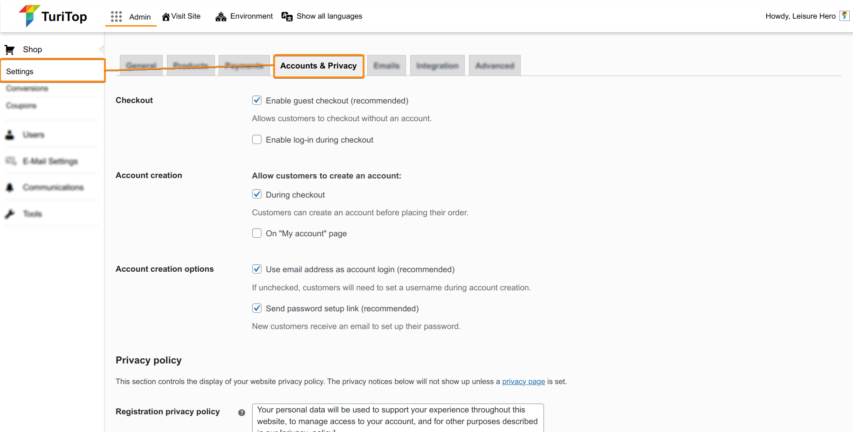Click the Tools wrench icon
This screenshot has height=432, width=853.
[10, 214]
